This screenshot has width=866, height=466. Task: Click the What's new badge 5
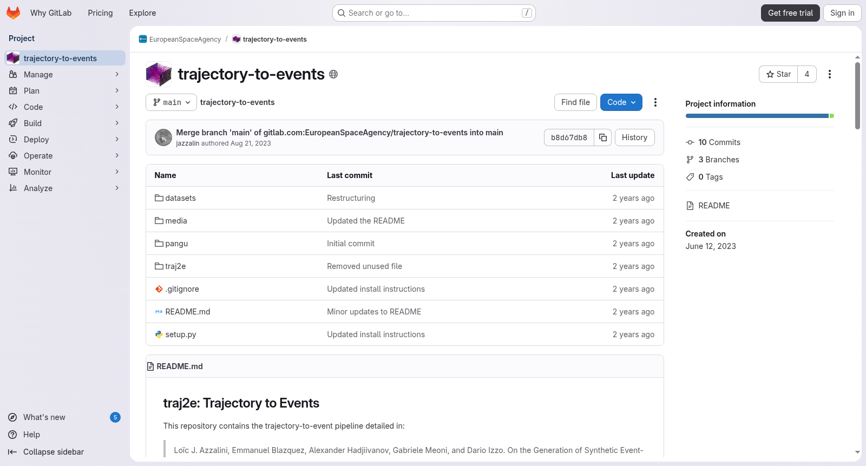115,417
